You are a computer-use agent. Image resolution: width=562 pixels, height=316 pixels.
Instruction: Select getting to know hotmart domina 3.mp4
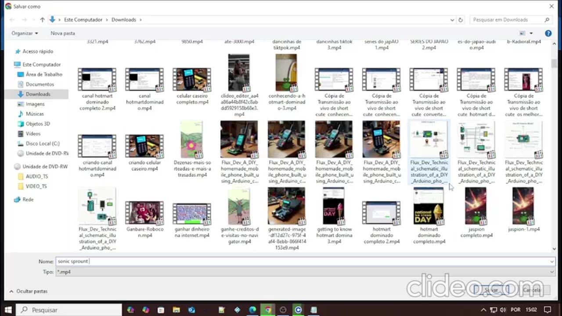pos(334,216)
